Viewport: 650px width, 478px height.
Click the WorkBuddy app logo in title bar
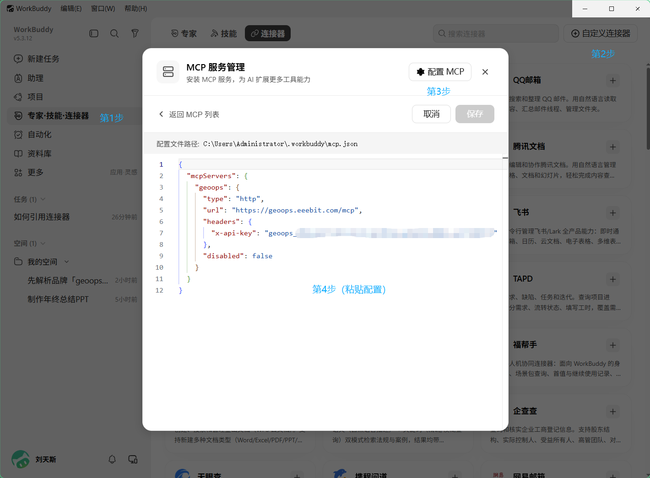coord(10,9)
